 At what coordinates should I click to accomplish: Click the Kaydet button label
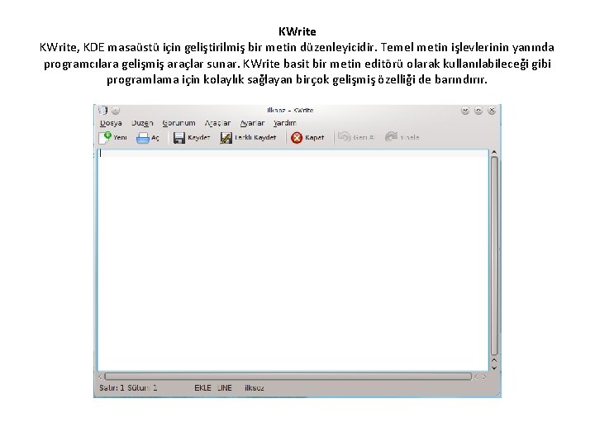[198, 138]
